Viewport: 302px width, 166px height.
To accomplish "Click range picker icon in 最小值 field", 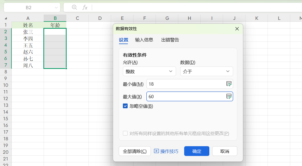I will [x=229, y=84].
